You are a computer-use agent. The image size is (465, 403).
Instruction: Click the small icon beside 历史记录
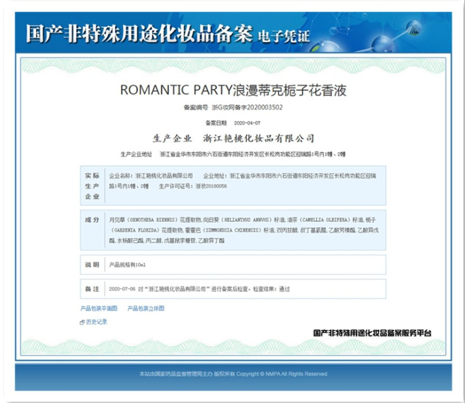coord(82,322)
